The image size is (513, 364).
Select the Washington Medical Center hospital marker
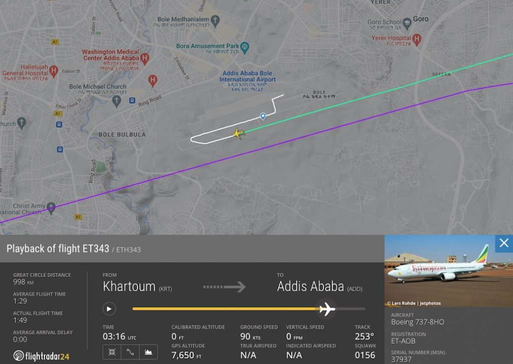[145, 59]
